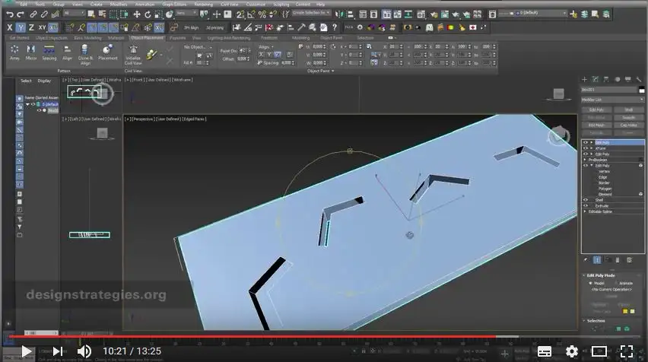Seek using the red video progress bar
This screenshot has width=648, height=362.
coord(253,337)
